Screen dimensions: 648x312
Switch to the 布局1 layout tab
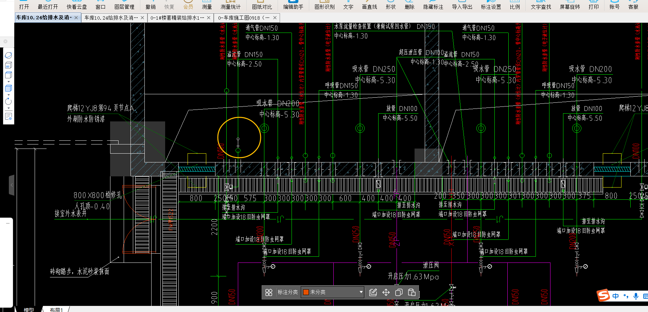56,309
